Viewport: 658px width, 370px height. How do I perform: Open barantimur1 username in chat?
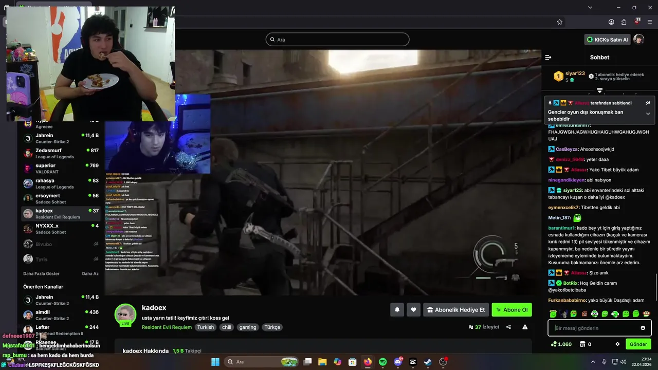[561, 228]
